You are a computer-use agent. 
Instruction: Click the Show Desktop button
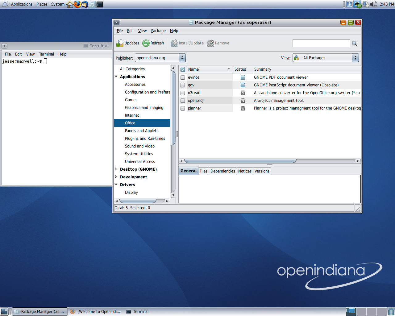[4, 312]
